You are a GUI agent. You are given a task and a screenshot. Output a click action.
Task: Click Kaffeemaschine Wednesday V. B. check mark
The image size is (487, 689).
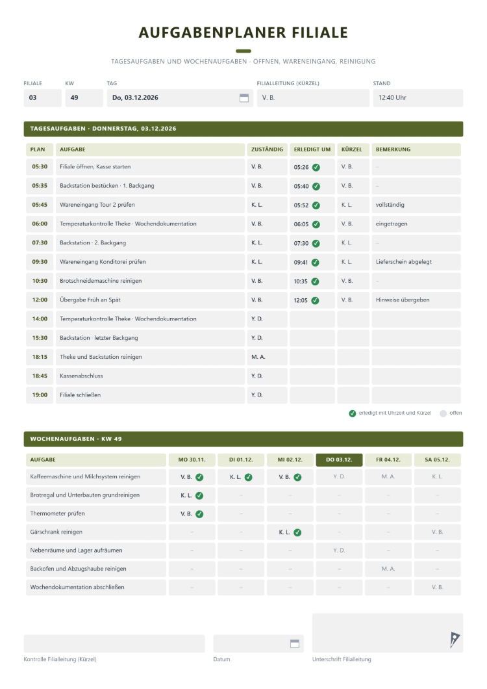pyautogui.click(x=298, y=477)
